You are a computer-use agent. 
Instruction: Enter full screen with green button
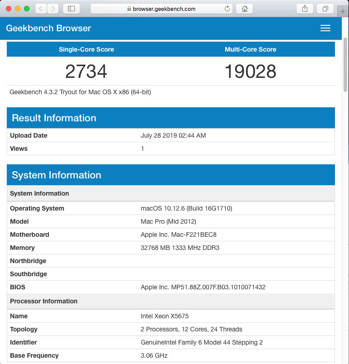[27, 9]
